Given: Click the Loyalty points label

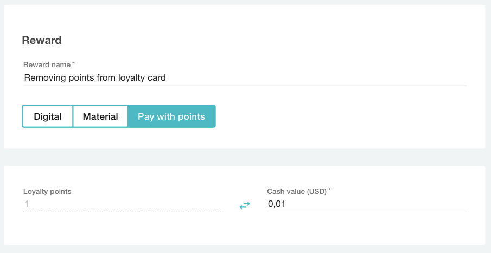Looking at the screenshot, I should [47, 191].
